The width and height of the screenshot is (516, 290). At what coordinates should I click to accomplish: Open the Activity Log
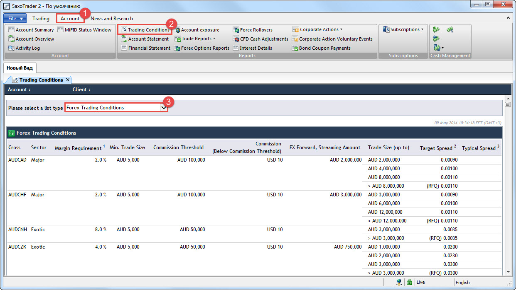coord(24,48)
